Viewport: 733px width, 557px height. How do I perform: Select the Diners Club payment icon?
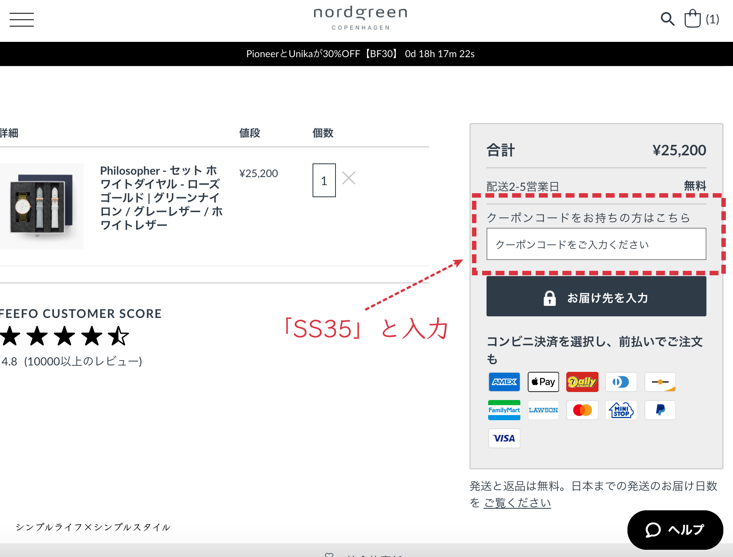tap(621, 382)
